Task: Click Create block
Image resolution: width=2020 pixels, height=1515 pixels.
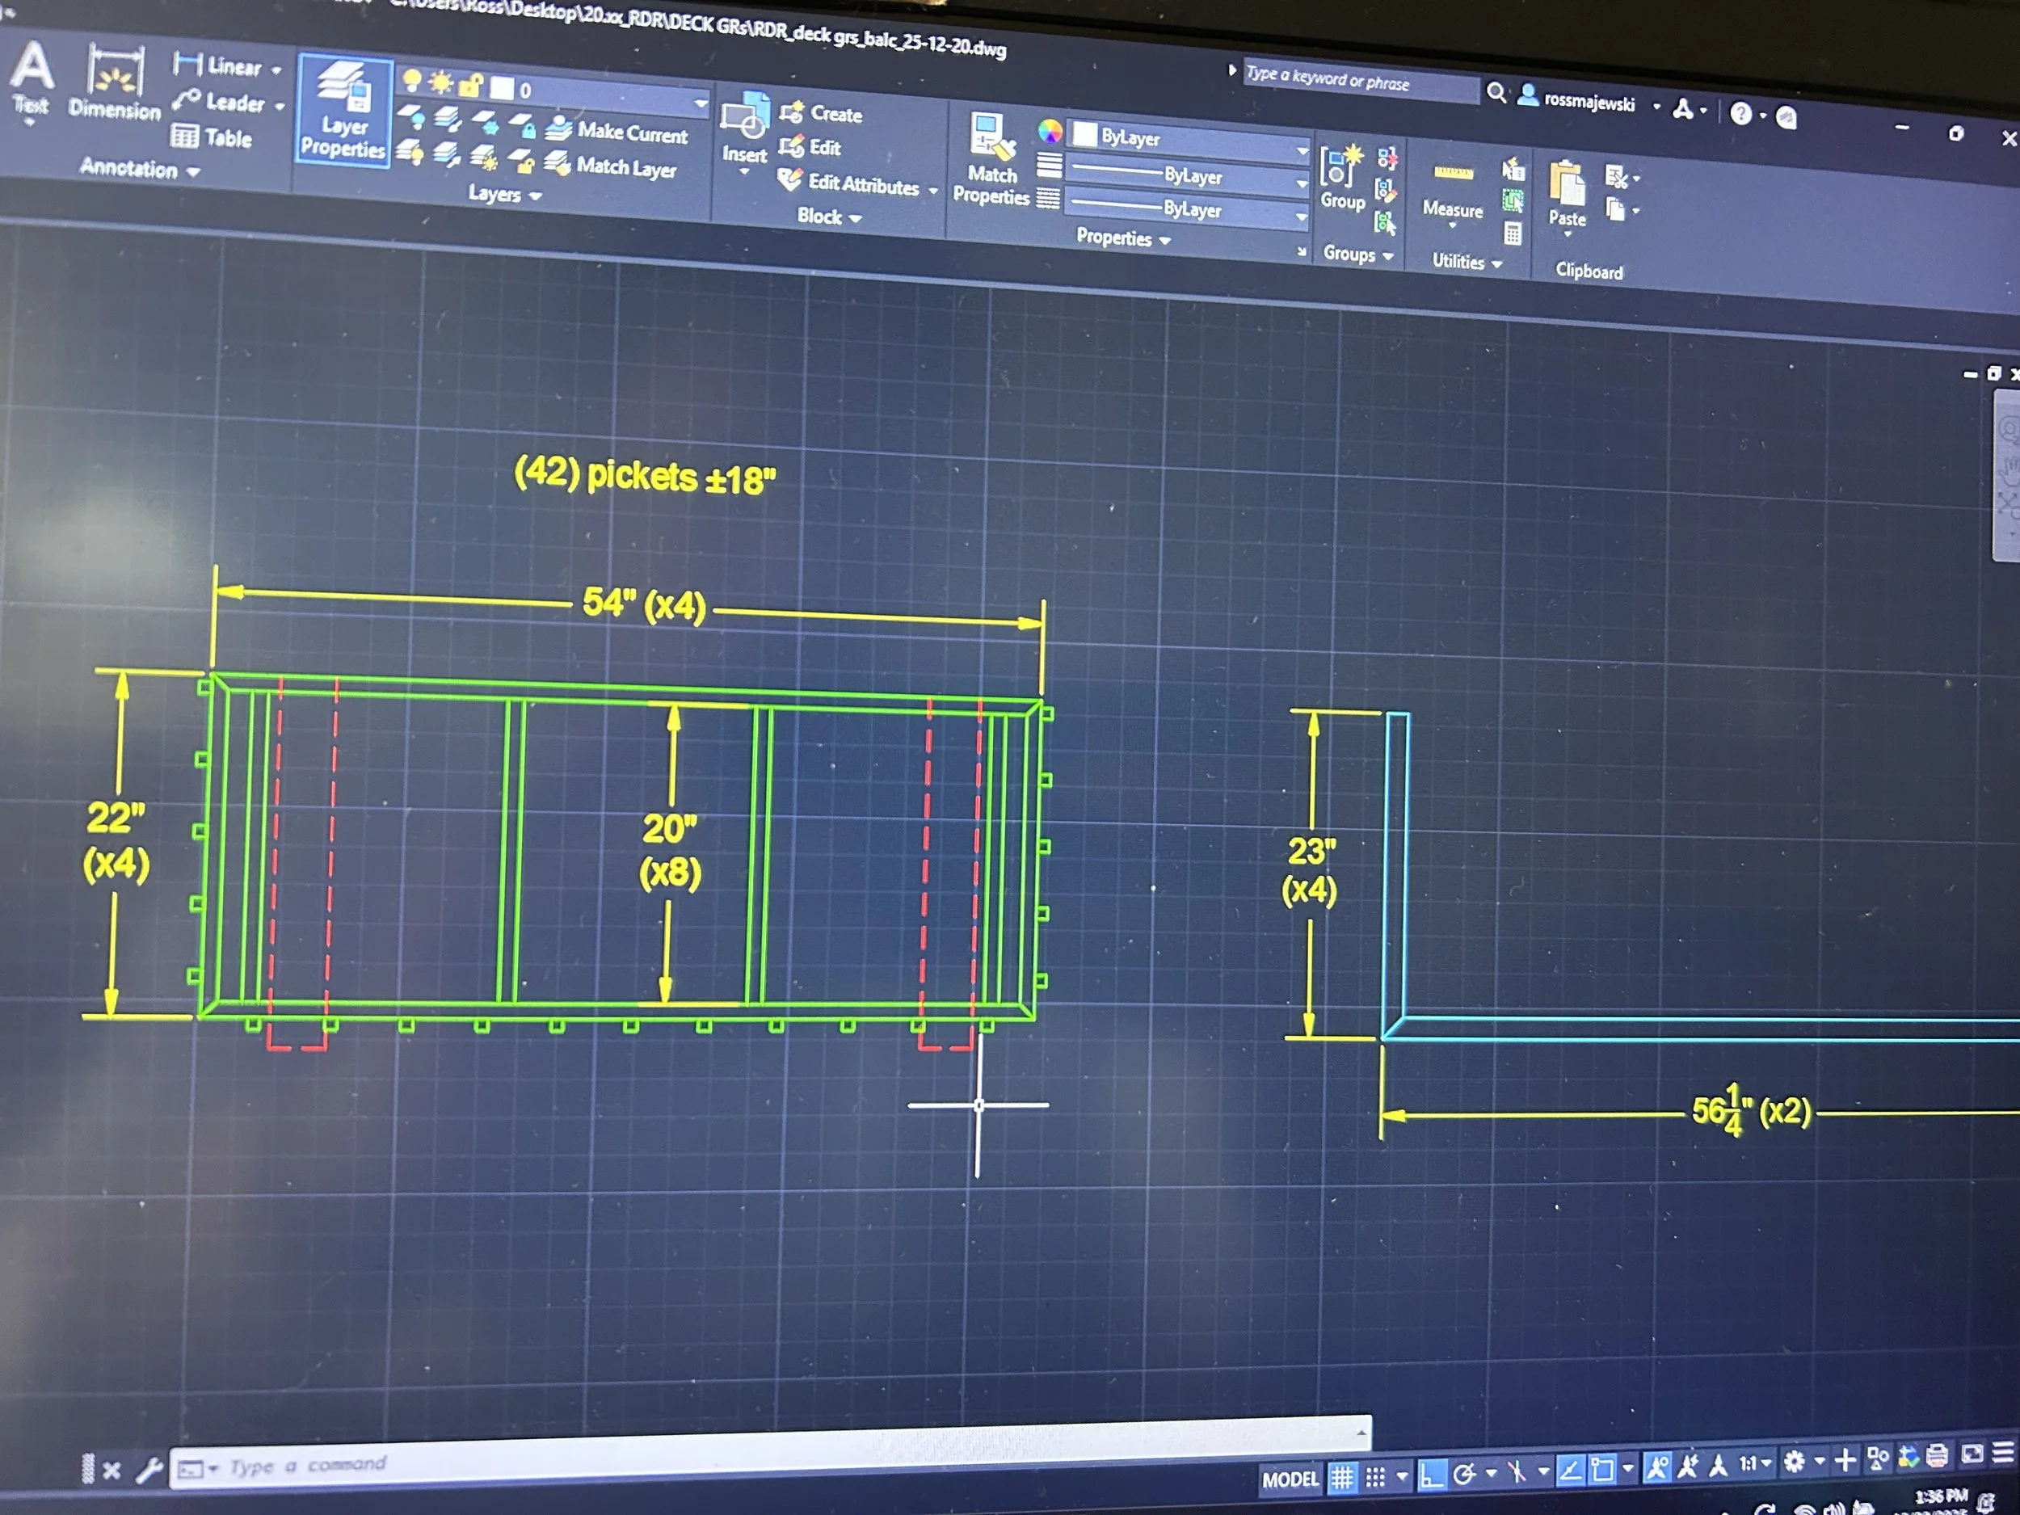Action: pyautogui.click(x=820, y=113)
